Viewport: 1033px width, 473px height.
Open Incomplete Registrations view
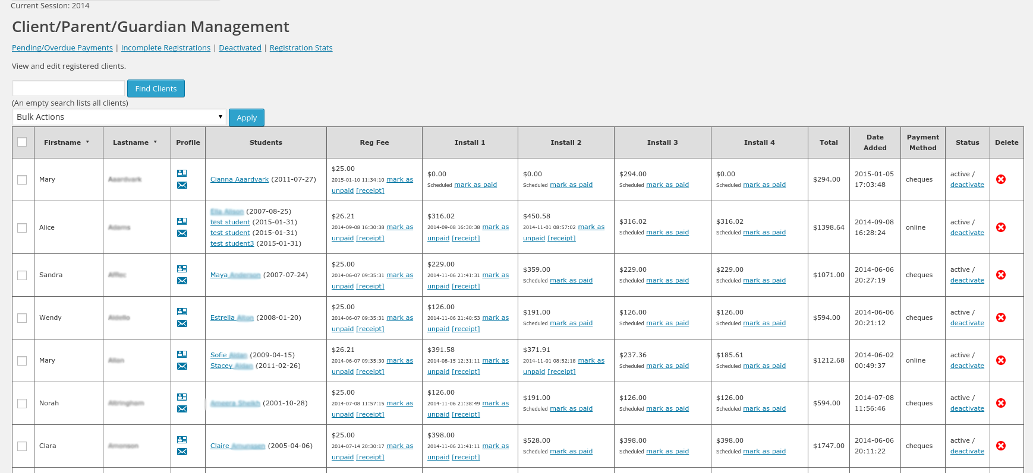[166, 47]
